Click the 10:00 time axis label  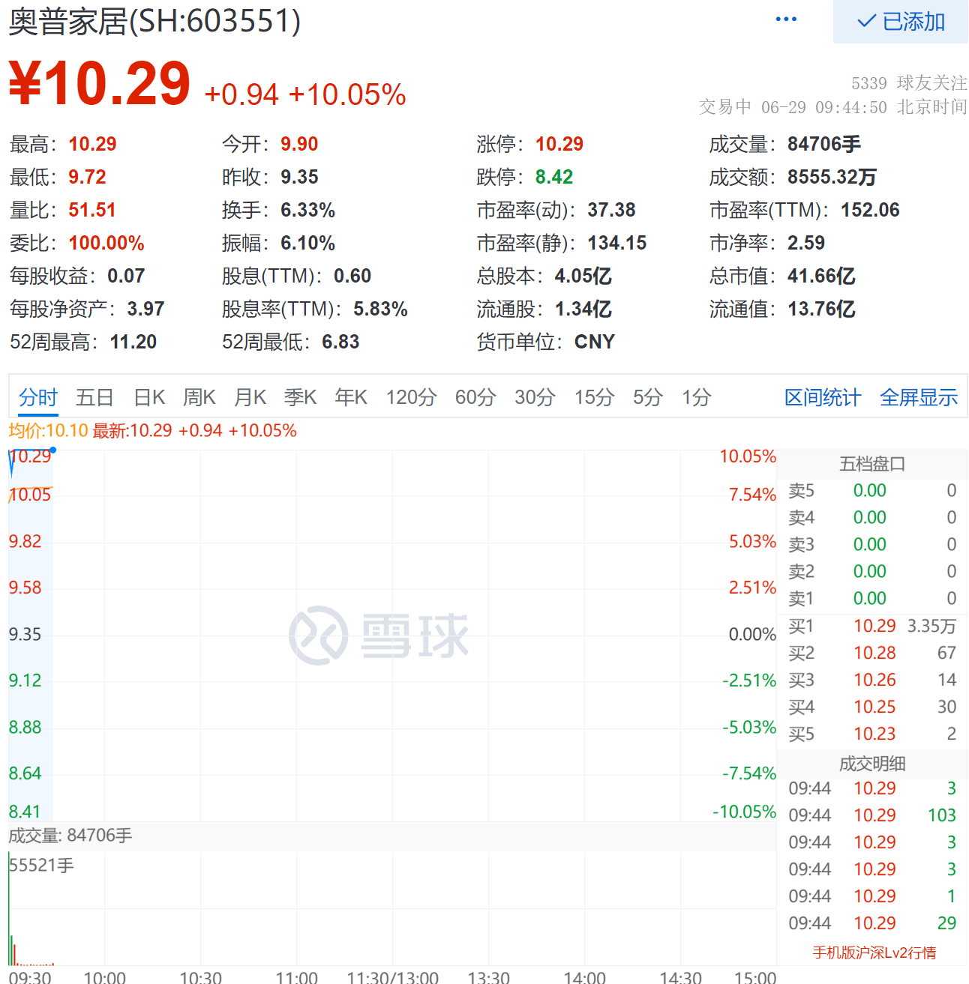coord(105,977)
